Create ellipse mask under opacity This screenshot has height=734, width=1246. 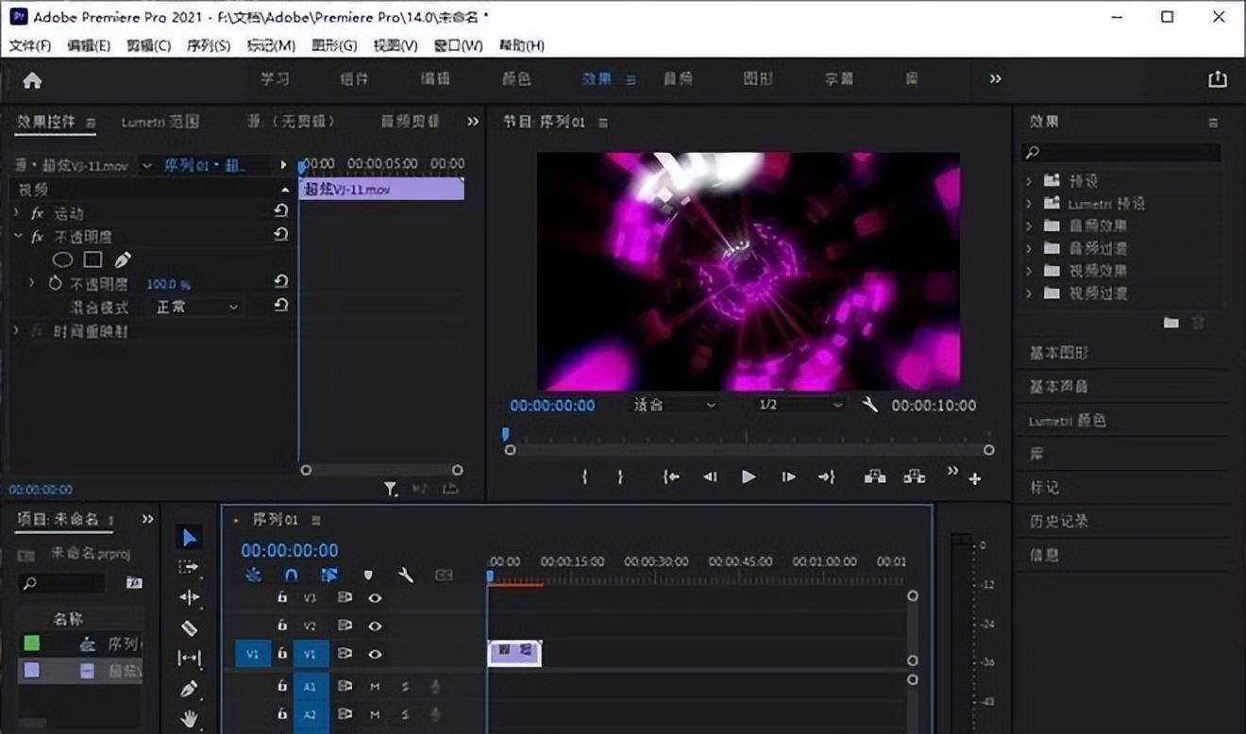[x=61, y=259]
